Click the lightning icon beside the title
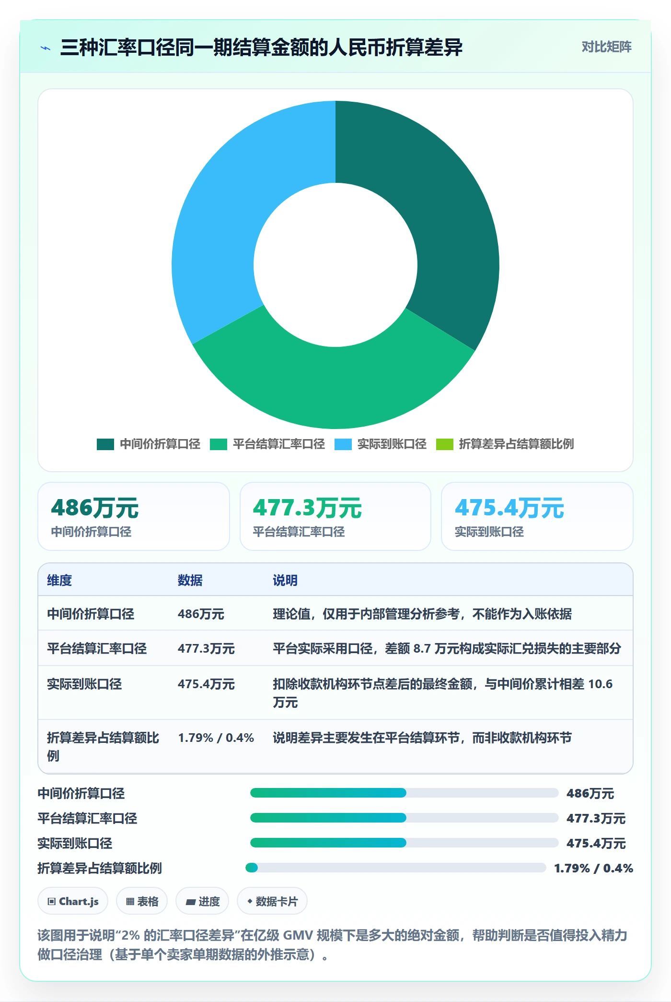The height and width of the screenshot is (1002, 671). tap(46, 48)
